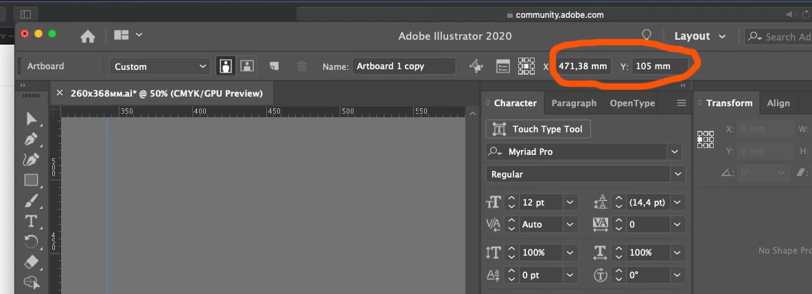The width and height of the screenshot is (812, 294).
Task: Open the horizontal scale 100% dropdown
Action: click(678, 253)
